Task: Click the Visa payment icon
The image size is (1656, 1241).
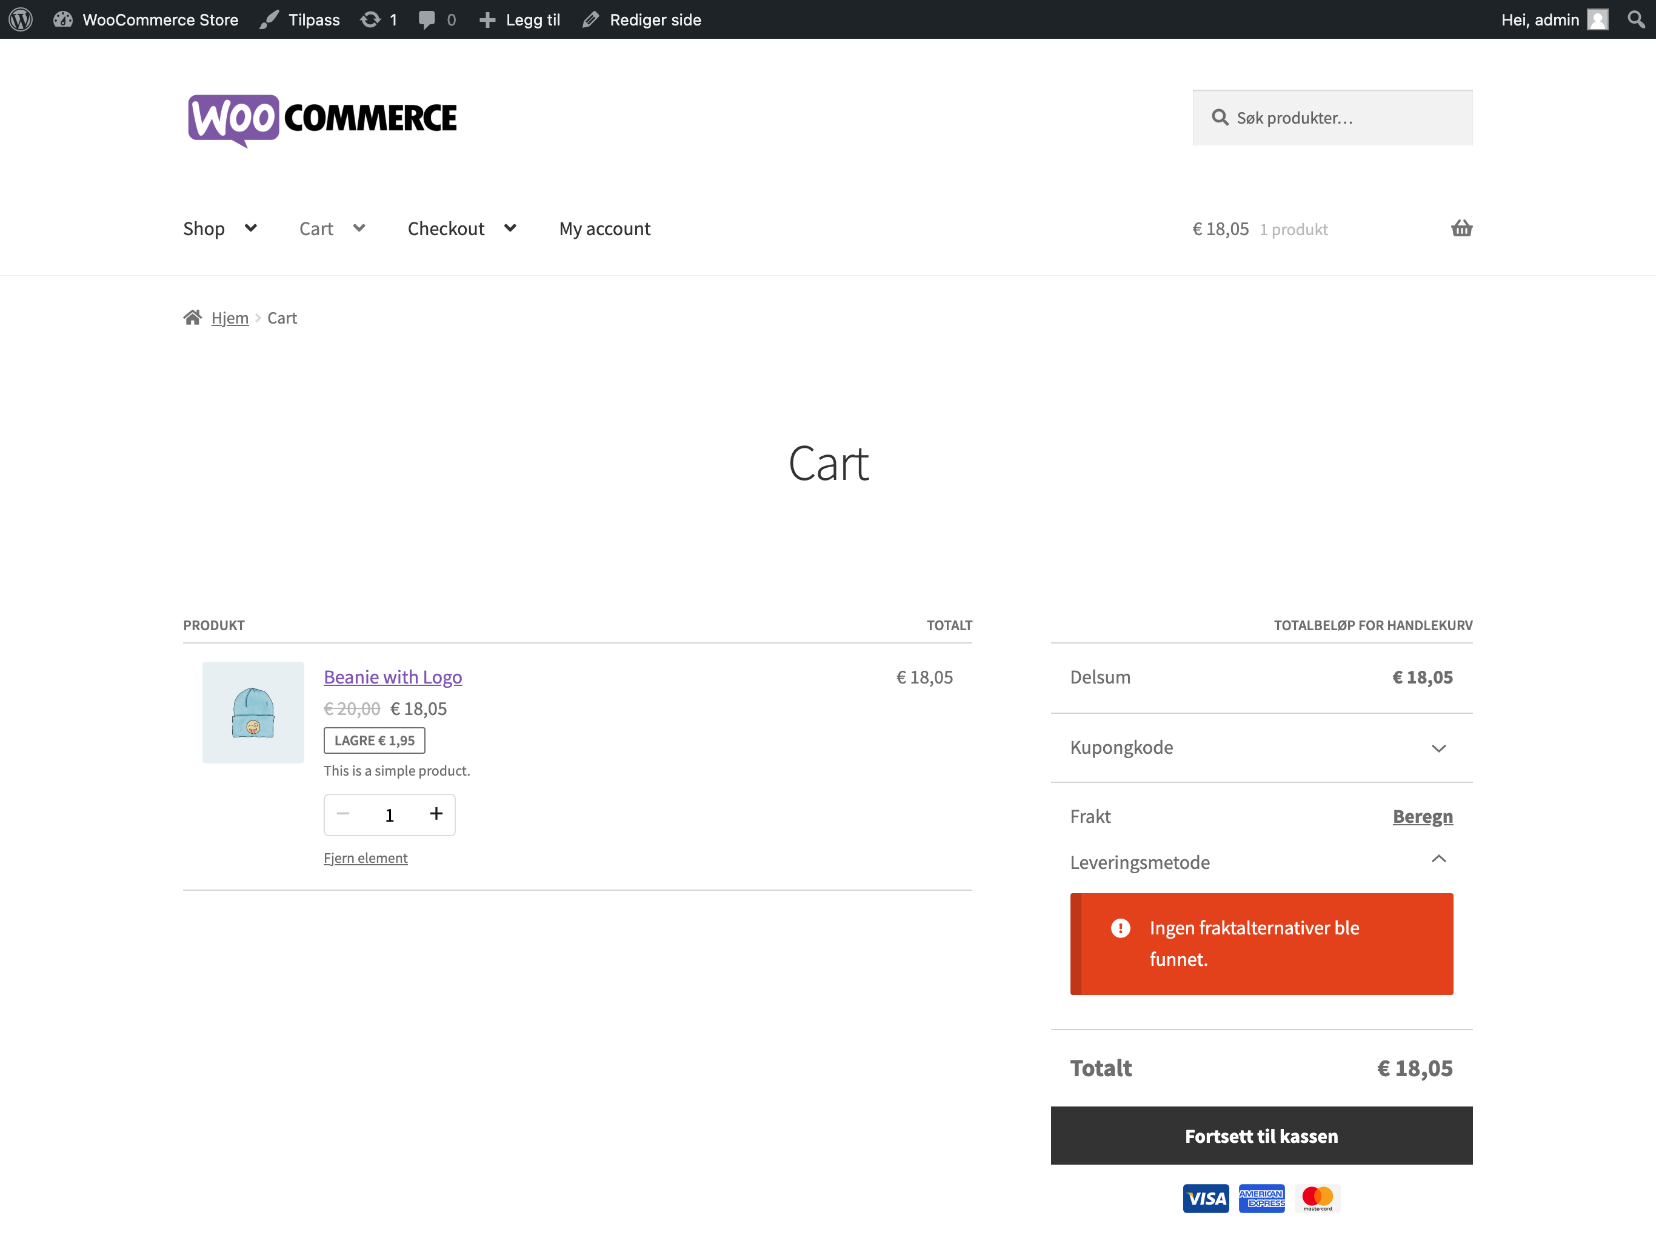Action: point(1205,1199)
